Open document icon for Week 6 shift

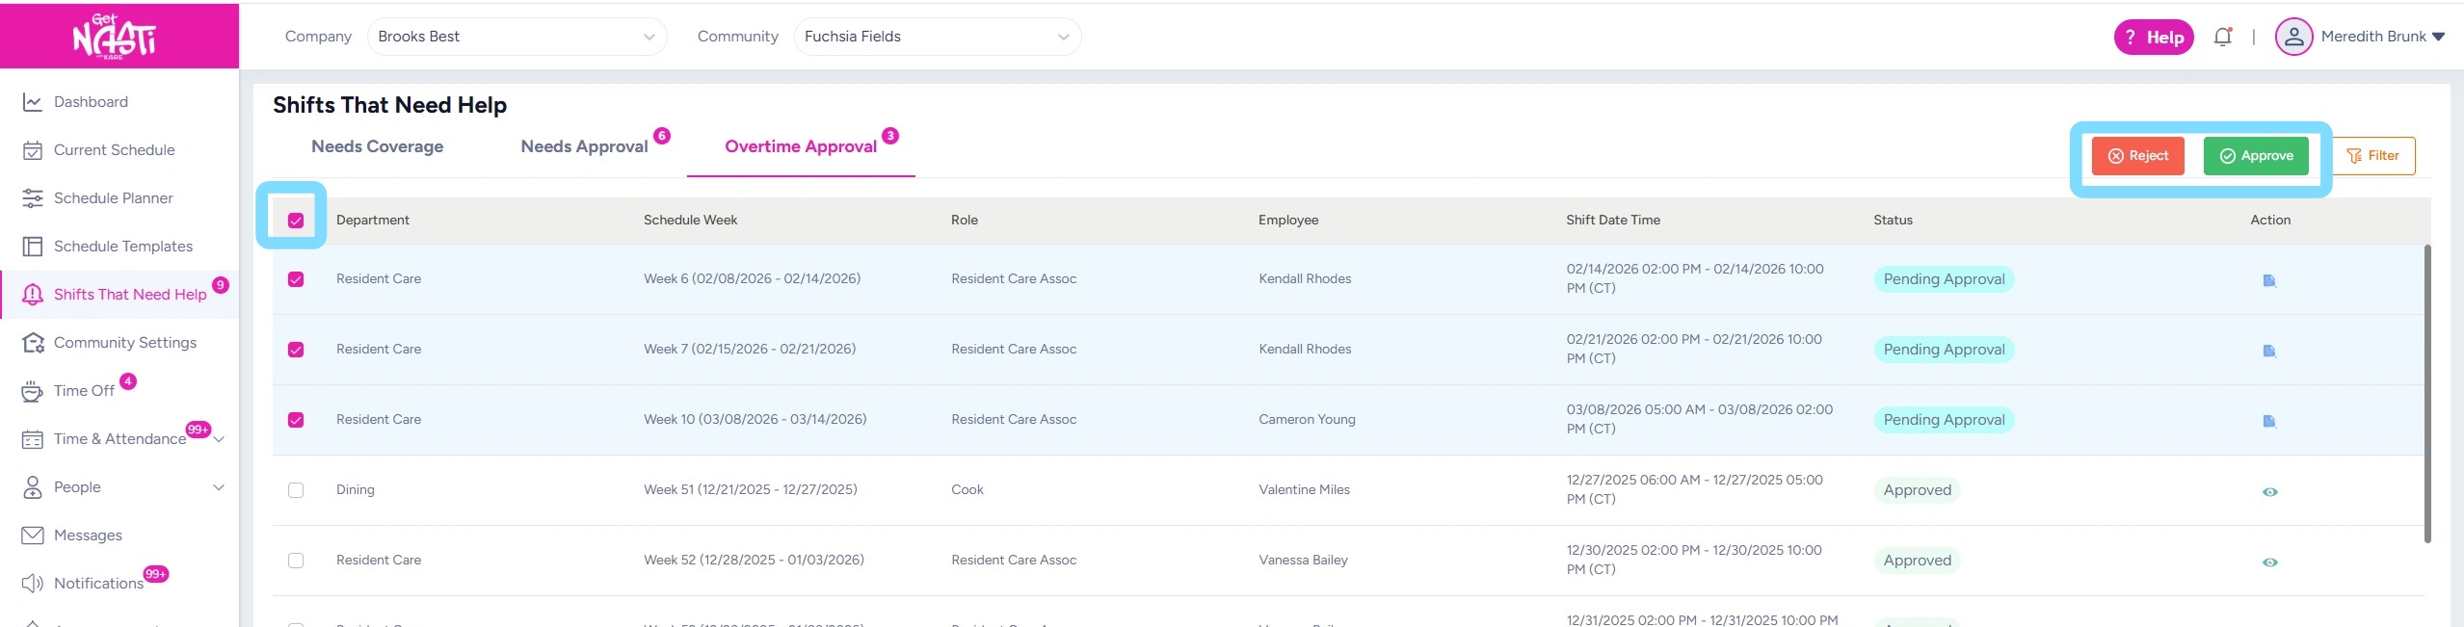[2269, 280]
